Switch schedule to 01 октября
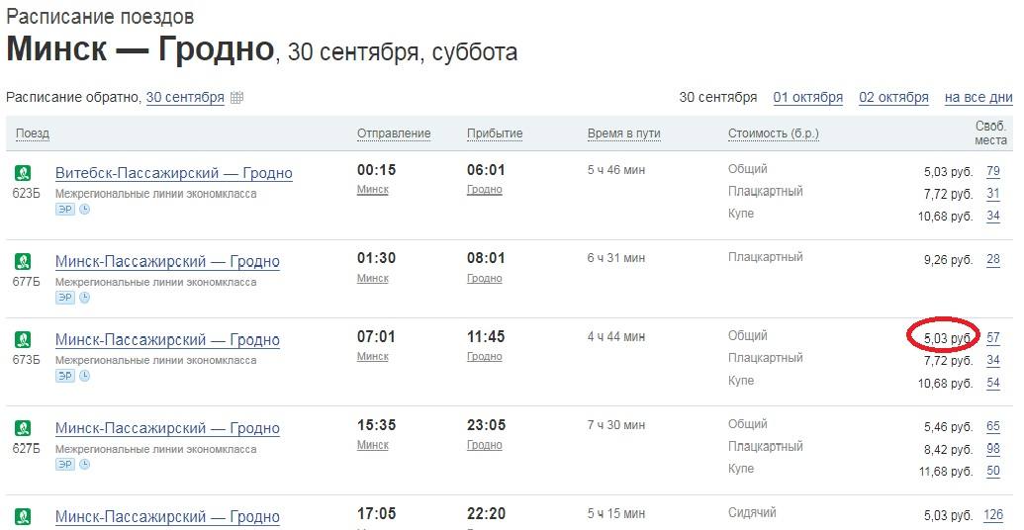 pos(808,98)
